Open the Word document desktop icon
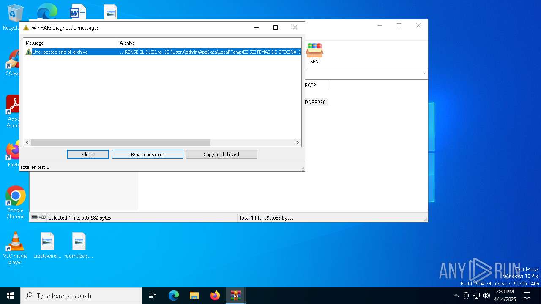Viewport: 541px width, 304px height. pos(78,11)
